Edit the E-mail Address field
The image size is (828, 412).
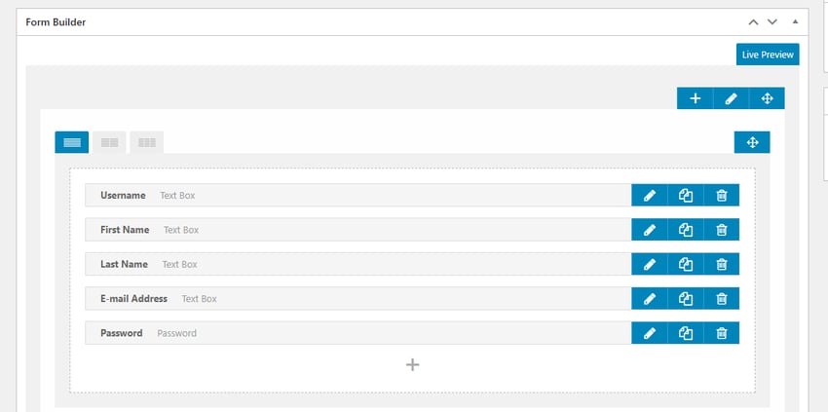point(650,299)
